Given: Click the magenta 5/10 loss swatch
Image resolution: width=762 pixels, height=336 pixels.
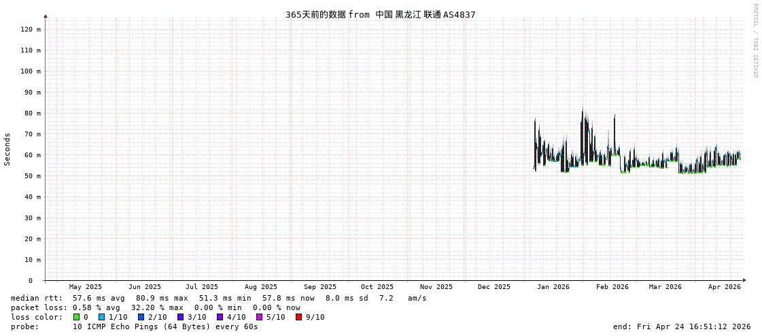Looking at the screenshot, I should (x=259, y=317).
